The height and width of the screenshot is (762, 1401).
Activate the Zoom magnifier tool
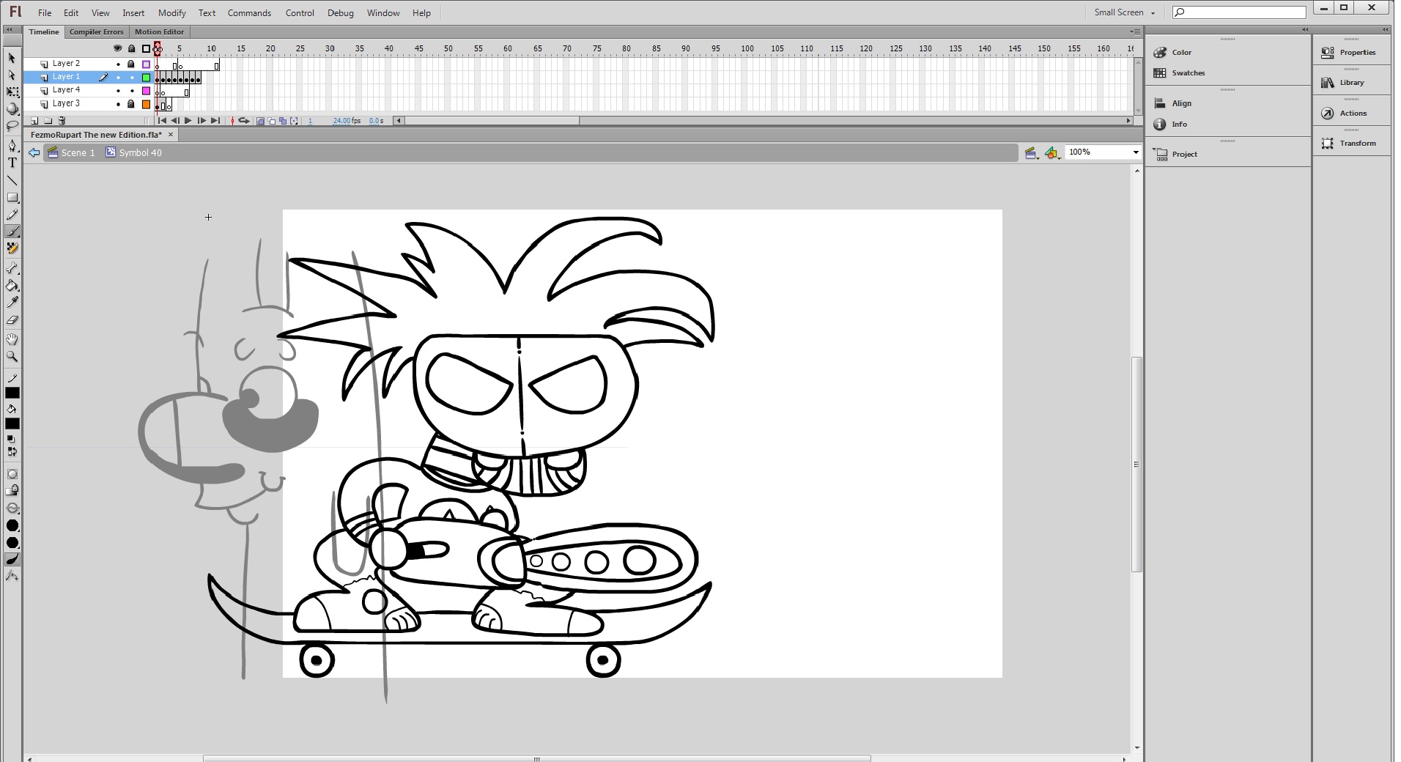point(12,357)
